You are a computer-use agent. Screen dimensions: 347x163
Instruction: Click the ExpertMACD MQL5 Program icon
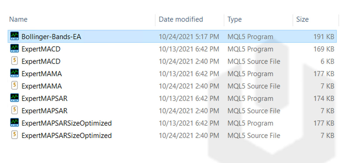point(14,49)
